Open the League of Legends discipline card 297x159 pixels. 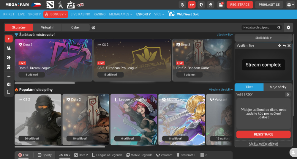tap(134, 119)
